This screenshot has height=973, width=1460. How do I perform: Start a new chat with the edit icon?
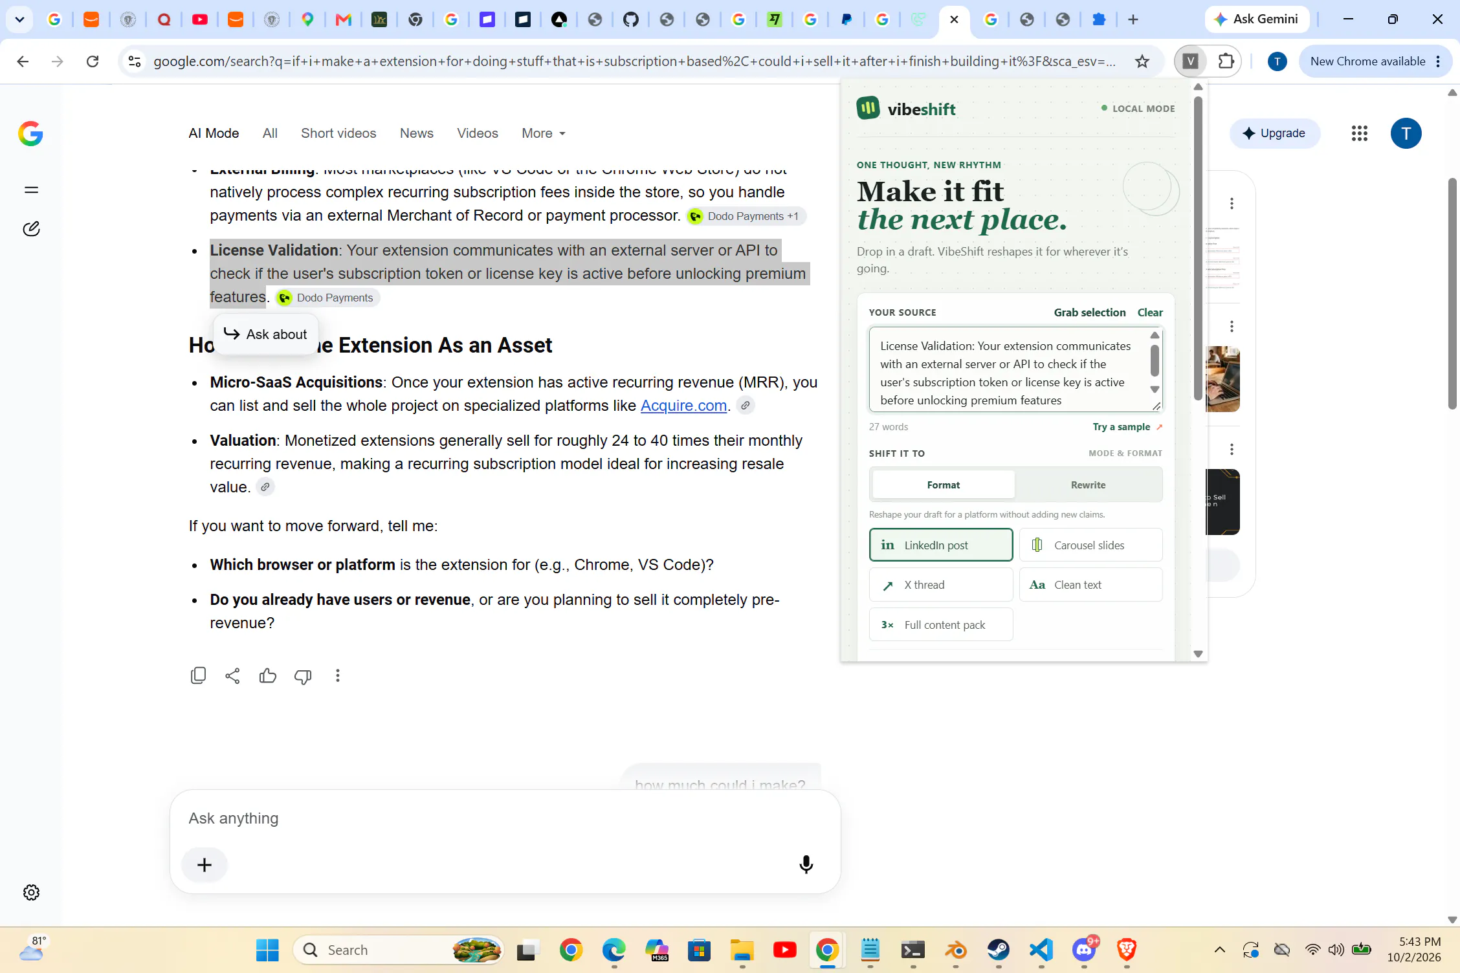[x=31, y=229]
